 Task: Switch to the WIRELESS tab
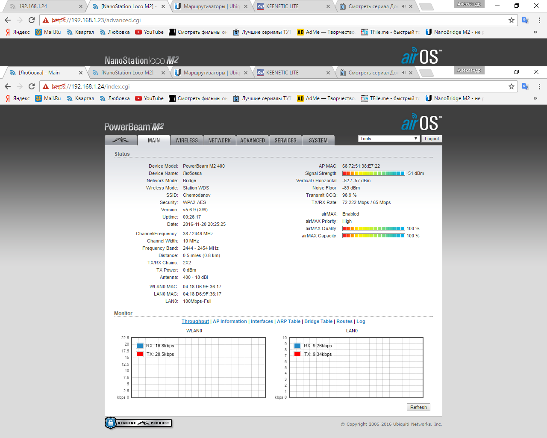tap(187, 140)
